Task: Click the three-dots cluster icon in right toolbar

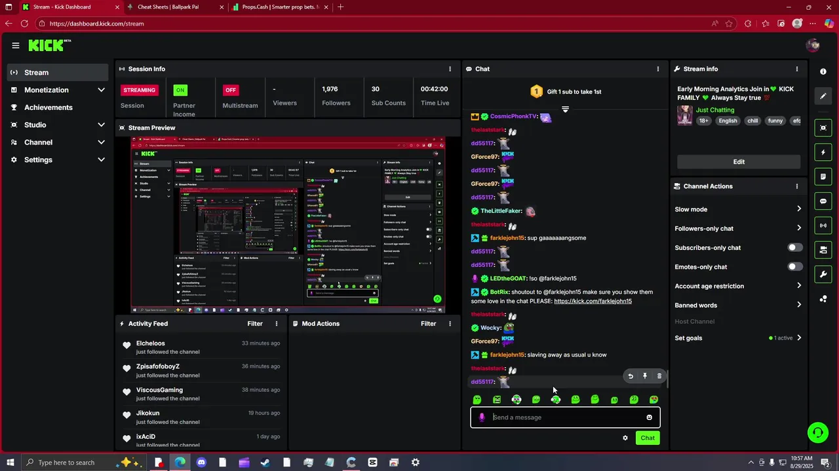Action: click(823, 299)
